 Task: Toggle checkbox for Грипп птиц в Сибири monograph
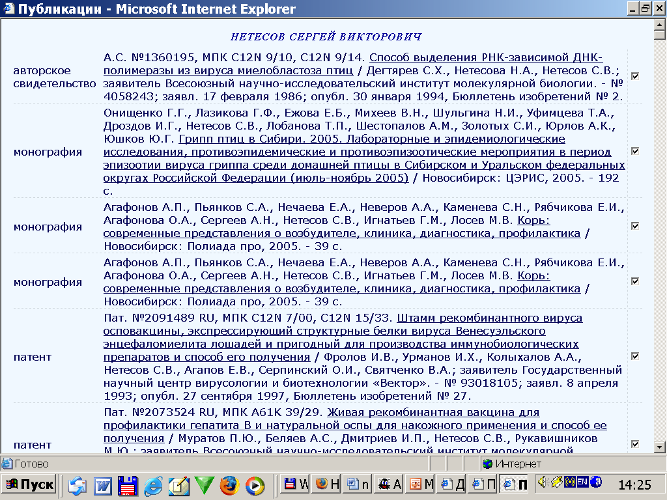point(635,151)
